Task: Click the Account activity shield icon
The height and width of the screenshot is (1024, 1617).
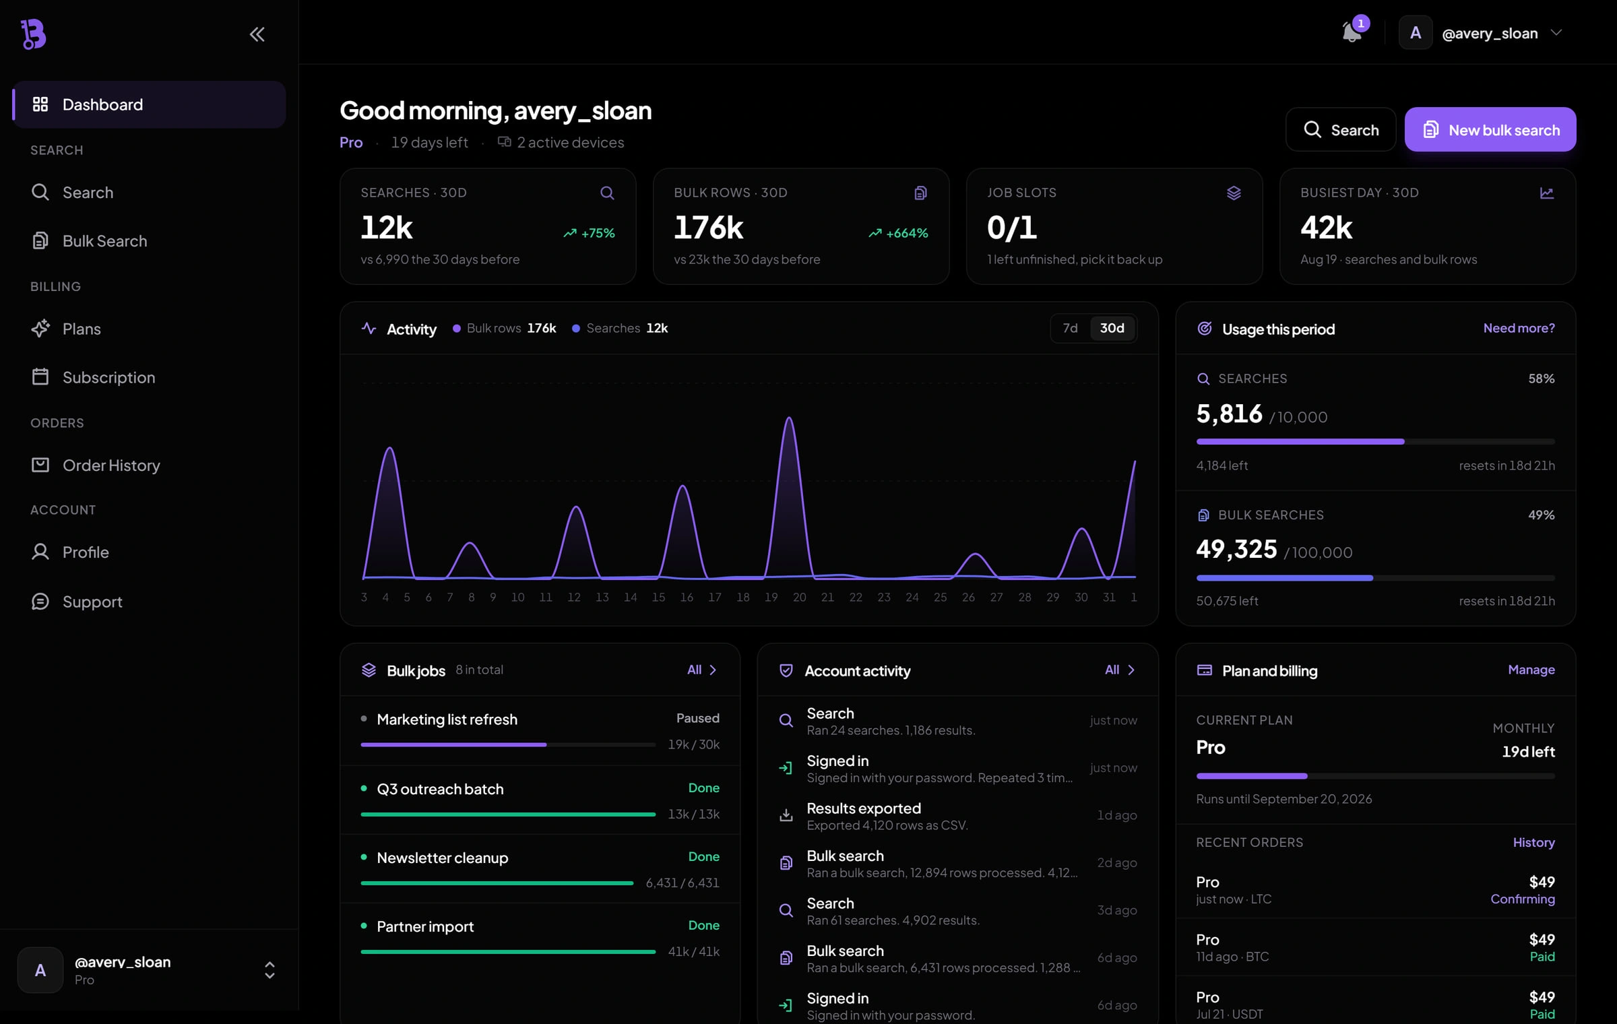Action: 786,670
